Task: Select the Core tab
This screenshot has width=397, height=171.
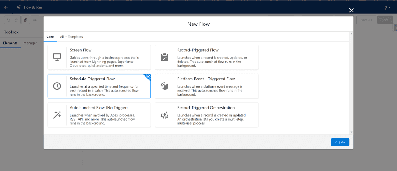Action: [50, 37]
